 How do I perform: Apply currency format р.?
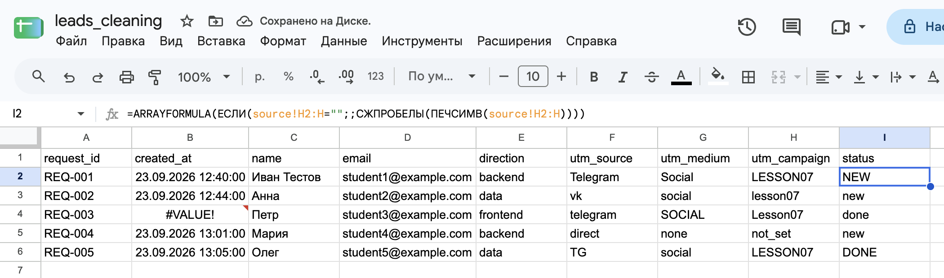point(259,77)
